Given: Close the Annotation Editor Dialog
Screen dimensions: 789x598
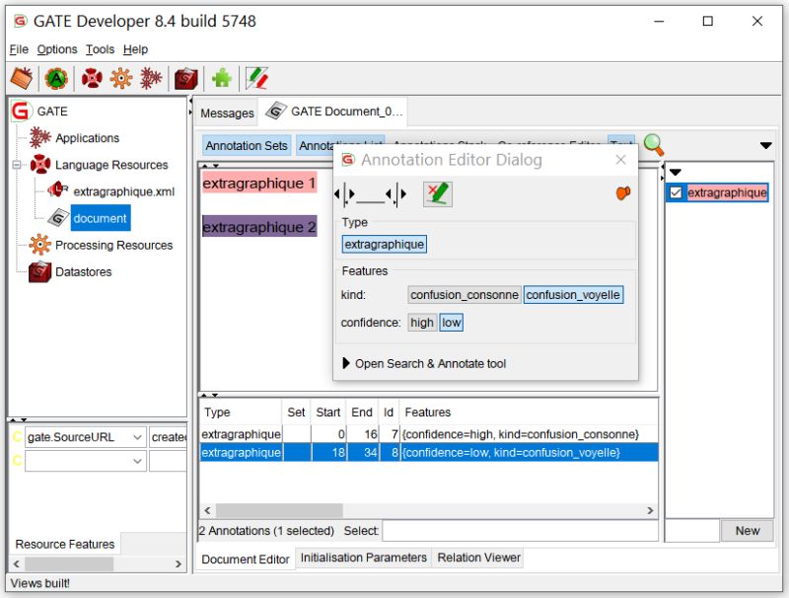Looking at the screenshot, I should click(x=620, y=160).
